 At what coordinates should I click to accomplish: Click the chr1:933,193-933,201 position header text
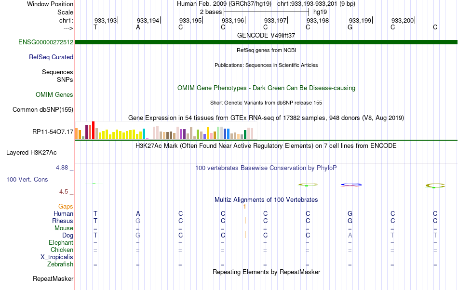tap(316, 4)
